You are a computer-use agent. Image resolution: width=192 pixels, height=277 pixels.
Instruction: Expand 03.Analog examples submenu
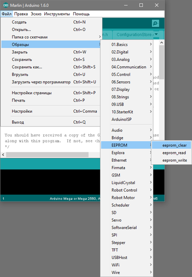pyautogui.click(x=127, y=60)
